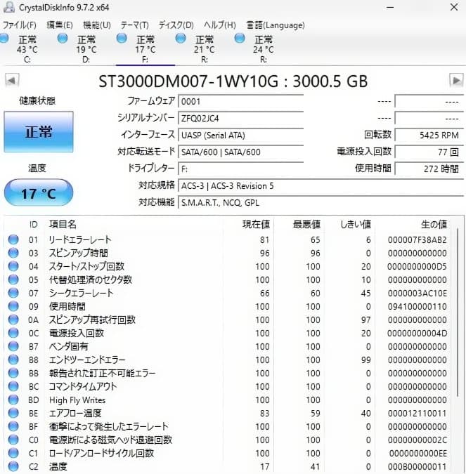Click the status orb for row 0A スピンアップ再試行回数
The image size is (466, 474).
click(x=13, y=320)
